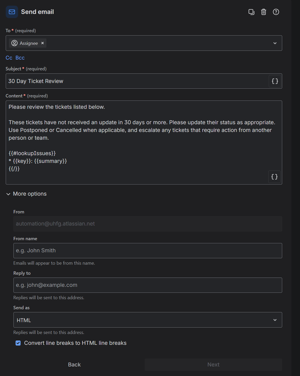Screen dimensions: 300x376
Task: Insert smart value in Content field
Action: coord(274,177)
